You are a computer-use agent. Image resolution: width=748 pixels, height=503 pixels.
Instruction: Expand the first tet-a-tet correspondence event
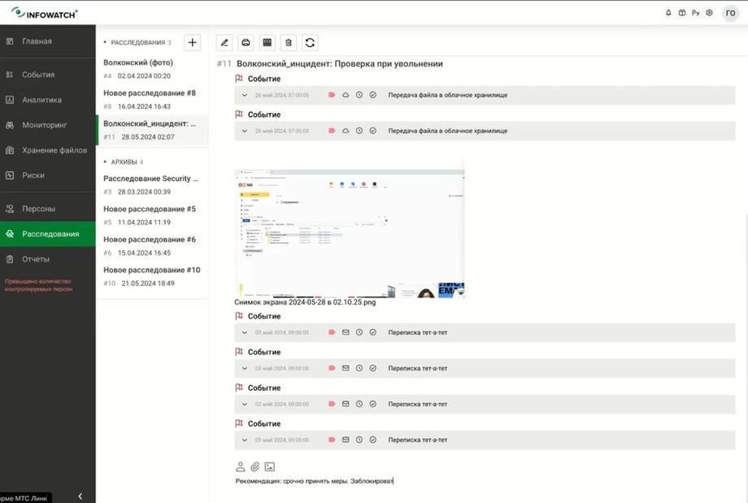click(245, 332)
